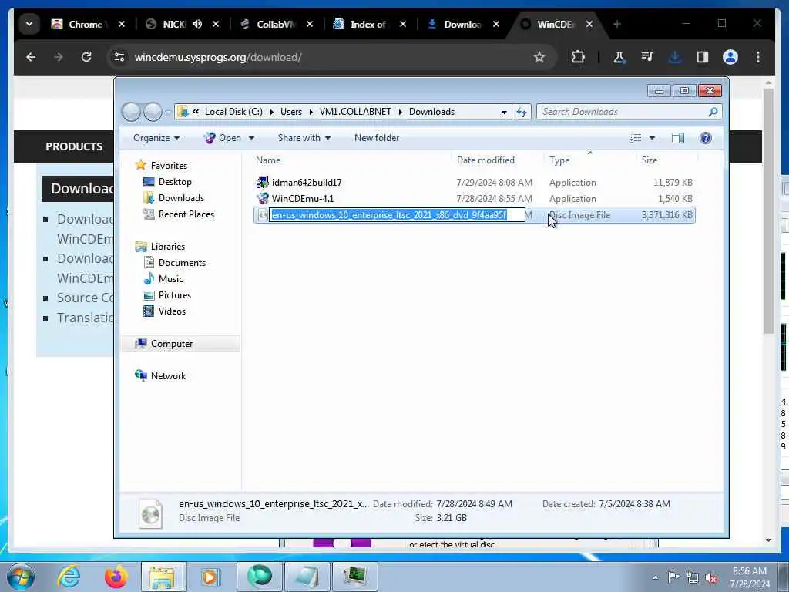Open Favorites in navigation pane
The image size is (789, 592).
169,166
